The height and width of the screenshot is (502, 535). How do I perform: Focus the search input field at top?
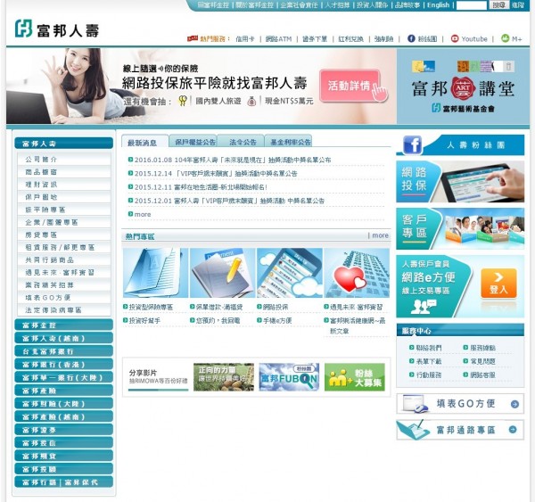[x=471, y=5]
